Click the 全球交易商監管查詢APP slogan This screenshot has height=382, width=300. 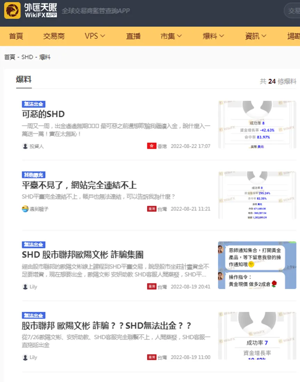coord(96,11)
